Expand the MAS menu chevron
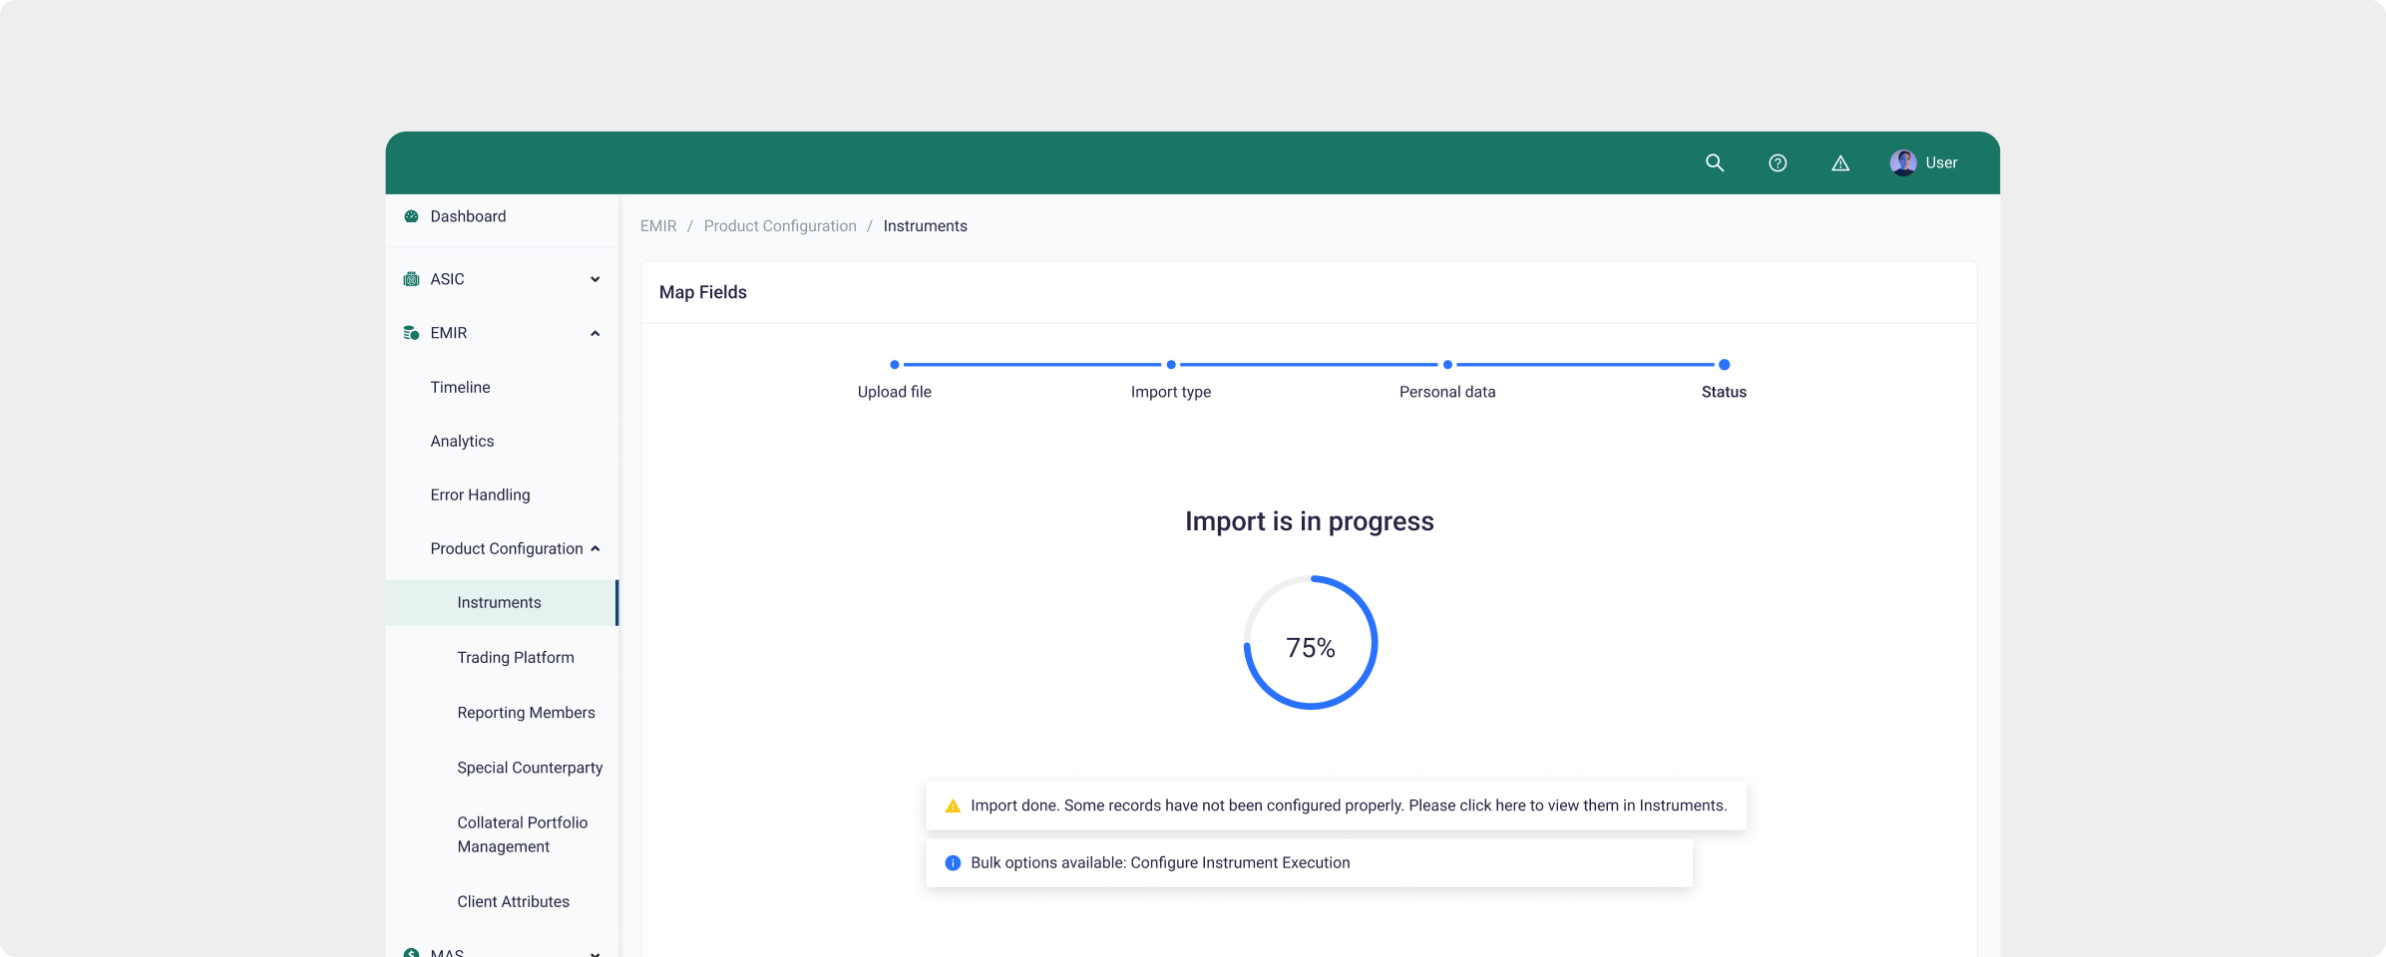 596,953
